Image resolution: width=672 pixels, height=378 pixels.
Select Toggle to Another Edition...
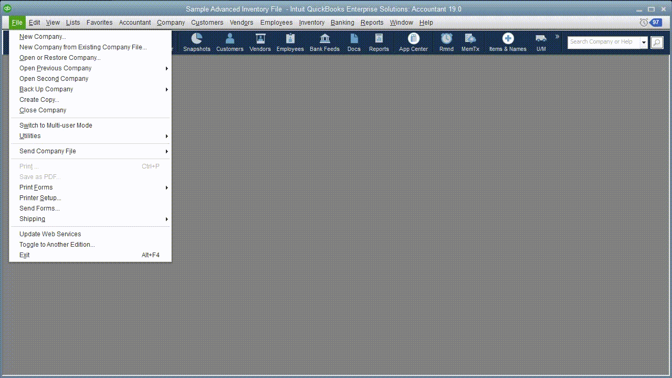90,245
